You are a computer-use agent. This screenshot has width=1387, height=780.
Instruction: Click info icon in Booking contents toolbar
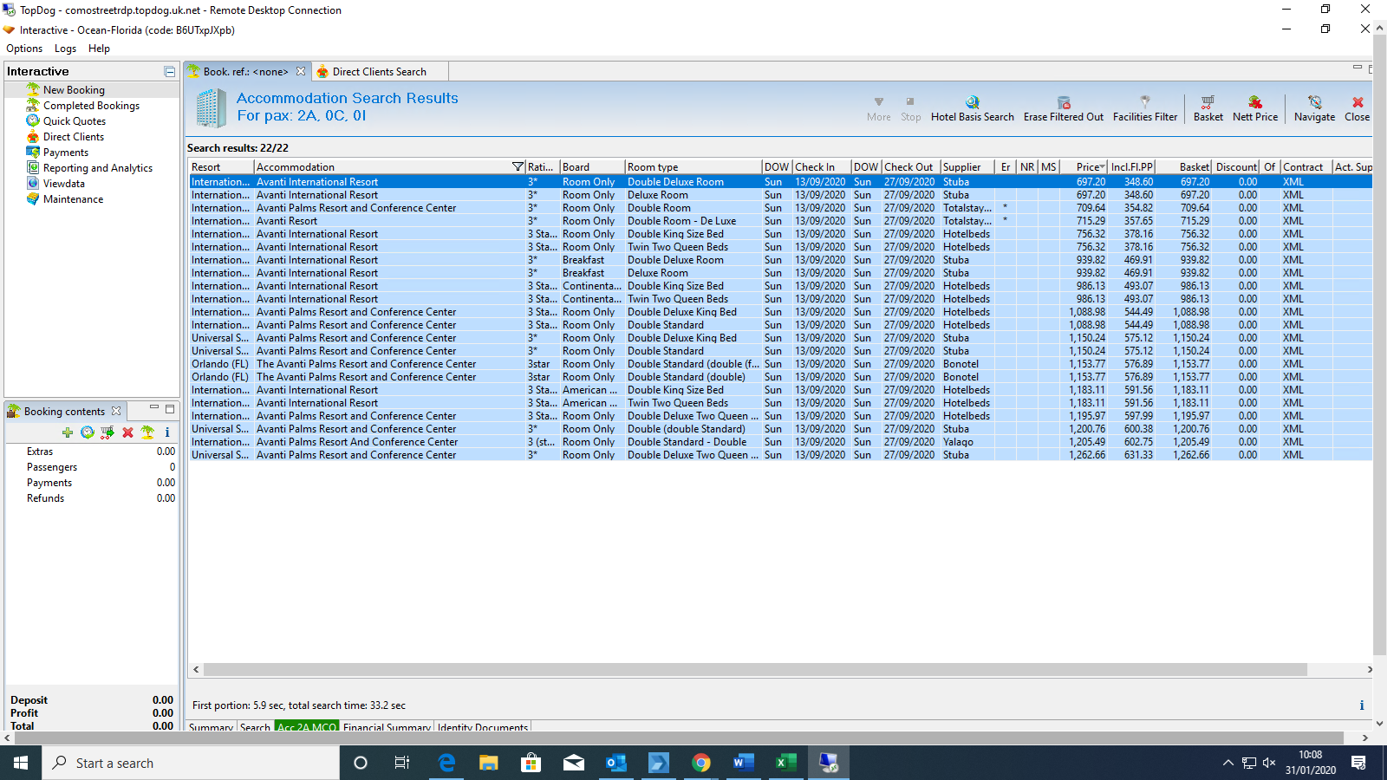tap(167, 432)
